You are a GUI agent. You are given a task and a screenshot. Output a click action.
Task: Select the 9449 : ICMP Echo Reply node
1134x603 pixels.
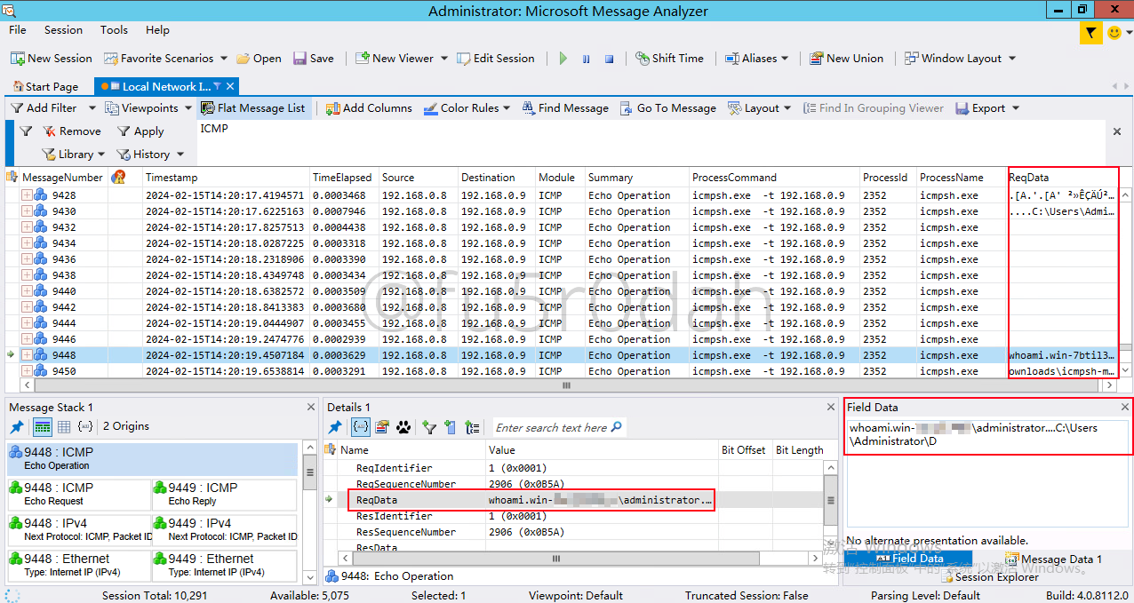(x=225, y=494)
